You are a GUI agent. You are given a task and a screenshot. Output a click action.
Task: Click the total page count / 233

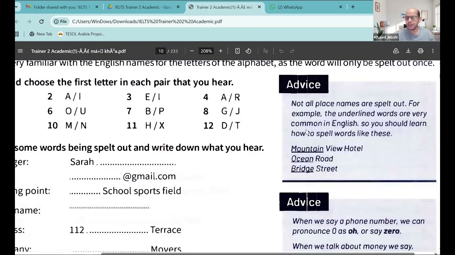point(172,51)
